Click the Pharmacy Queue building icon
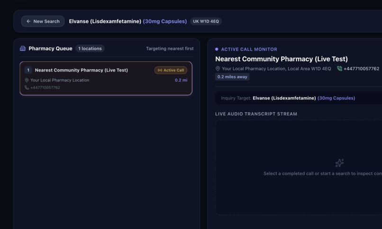This screenshot has width=382, height=229. (x=23, y=48)
